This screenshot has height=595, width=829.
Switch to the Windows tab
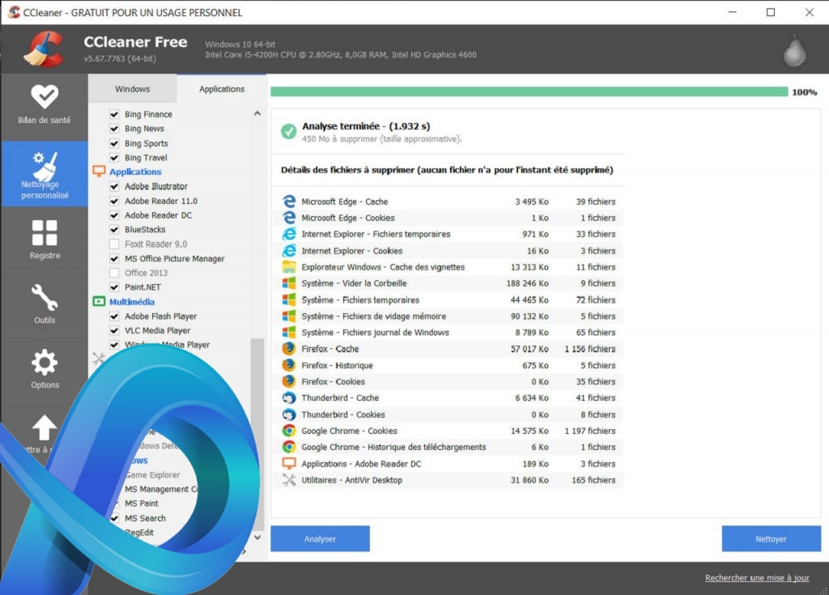point(132,89)
